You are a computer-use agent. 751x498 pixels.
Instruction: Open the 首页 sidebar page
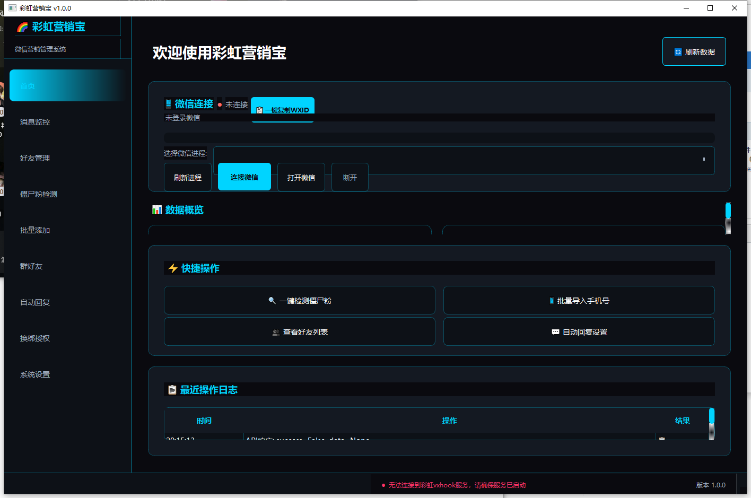(x=68, y=85)
